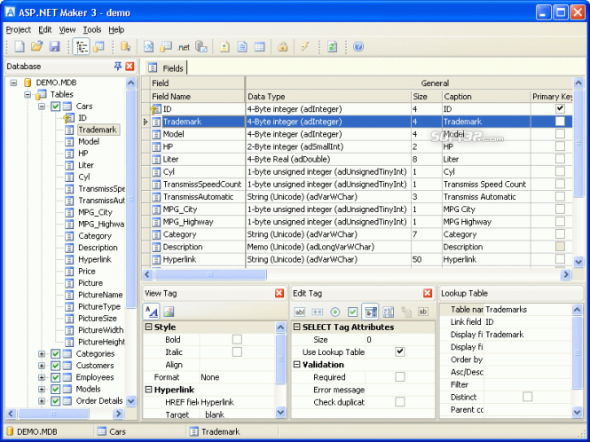Click Lookup Table name value Trademarks

tap(528, 310)
